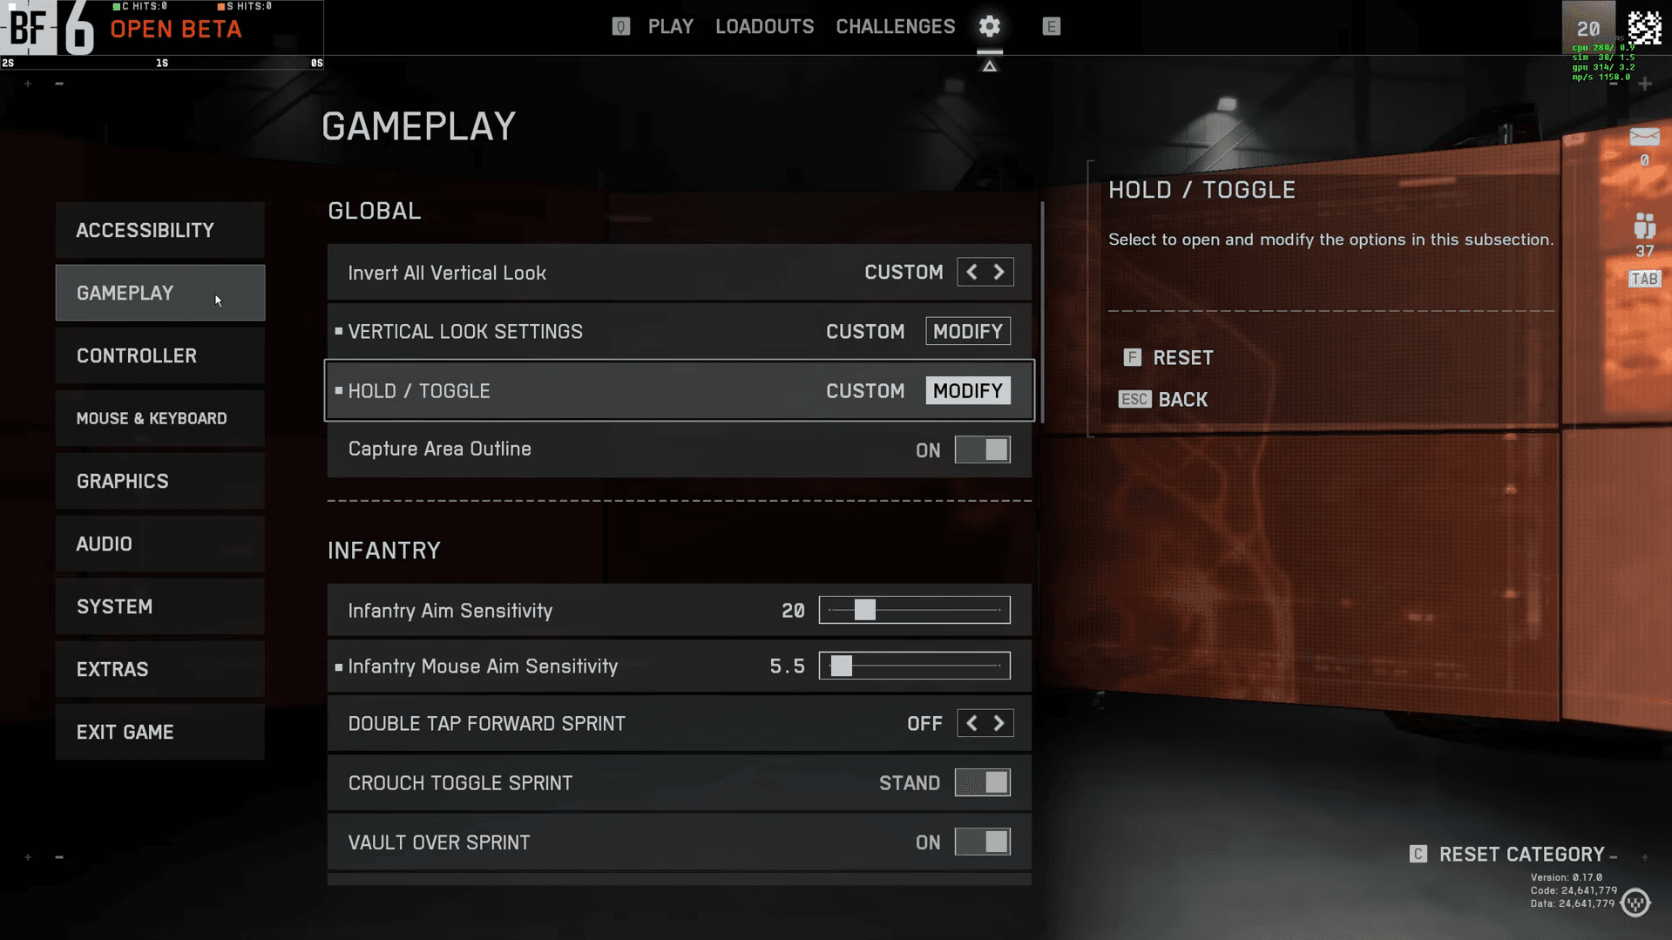Screen dimensions: 1672x940
Task: Open the squad members icon
Action: (1644, 227)
